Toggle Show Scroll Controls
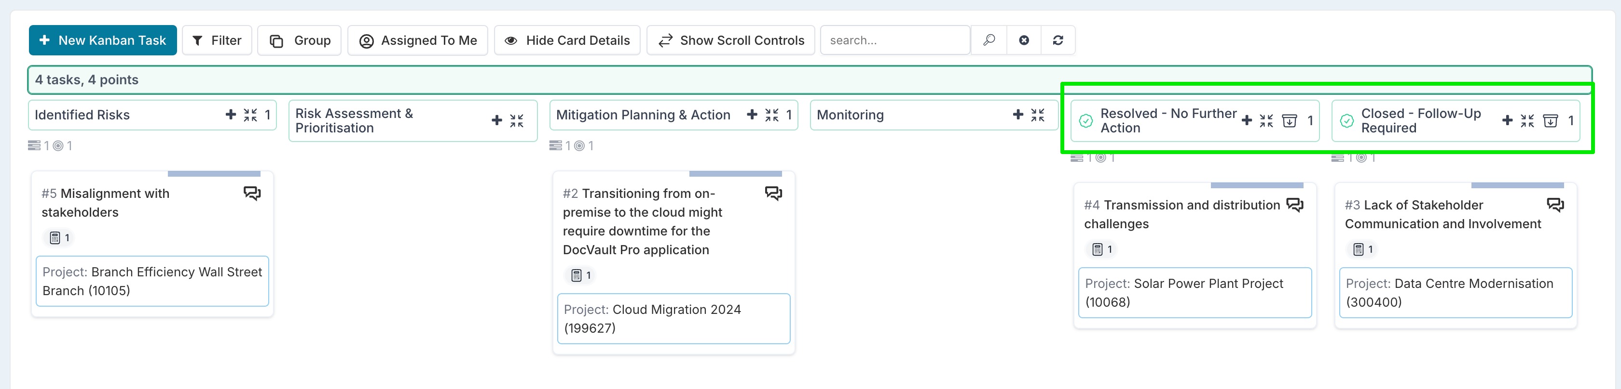This screenshot has width=1621, height=389. coord(730,40)
